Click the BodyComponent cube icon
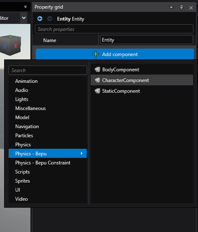The image size is (198, 232). [97, 69]
